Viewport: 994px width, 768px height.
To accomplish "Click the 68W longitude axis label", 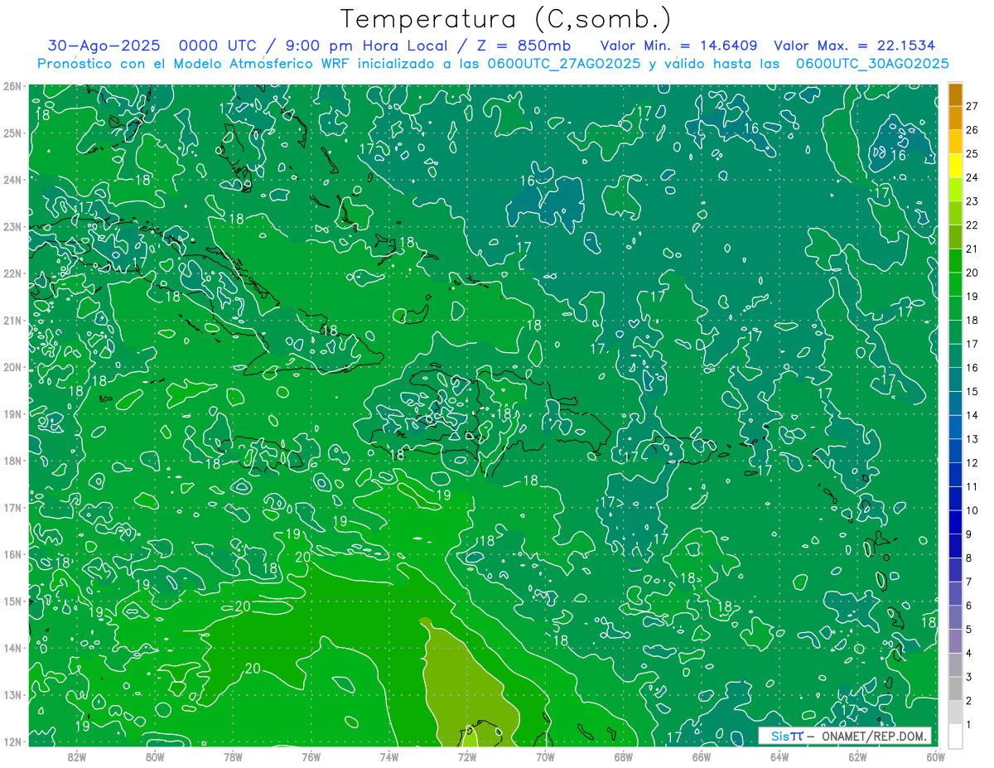I will point(623,756).
